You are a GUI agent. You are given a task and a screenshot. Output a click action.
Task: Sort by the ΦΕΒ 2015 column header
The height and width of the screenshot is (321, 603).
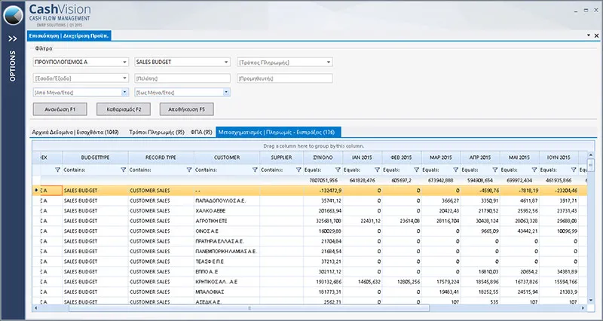coord(402,157)
